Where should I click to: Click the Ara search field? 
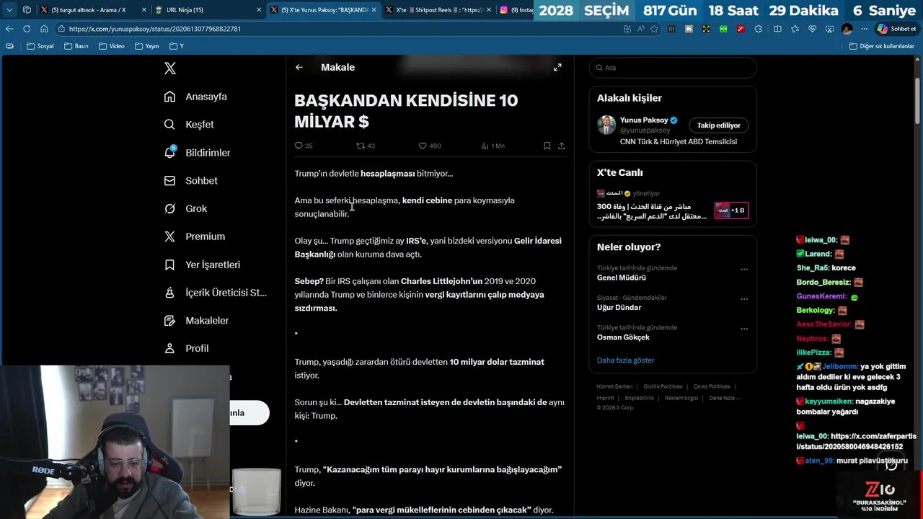(x=673, y=68)
